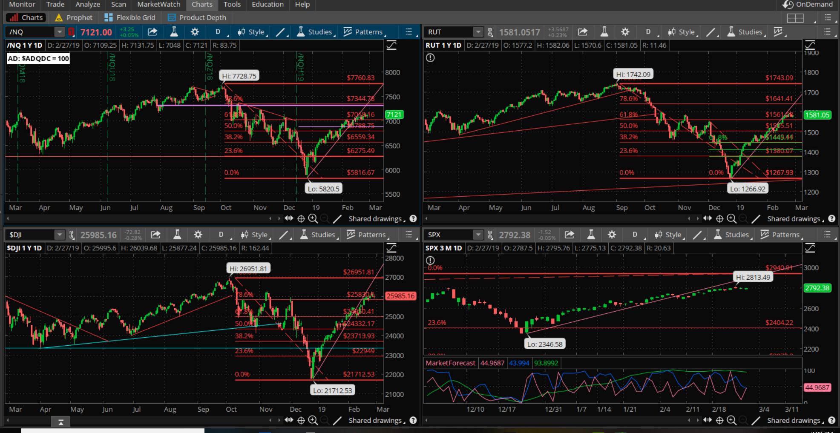
Task: Click the alert exclamation icon on the RUT chart
Action: tap(430, 57)
